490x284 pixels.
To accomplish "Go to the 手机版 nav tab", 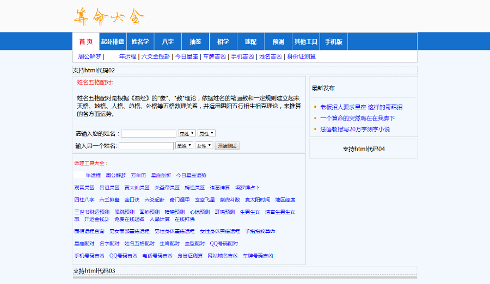I will pos(334,42).
